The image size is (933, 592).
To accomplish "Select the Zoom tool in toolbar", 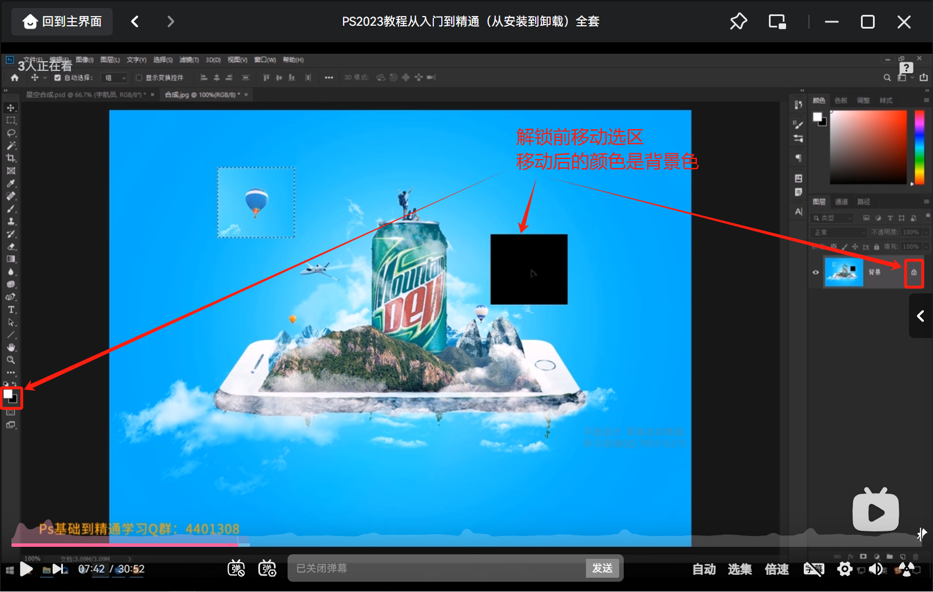I will (x=11, y=360).
